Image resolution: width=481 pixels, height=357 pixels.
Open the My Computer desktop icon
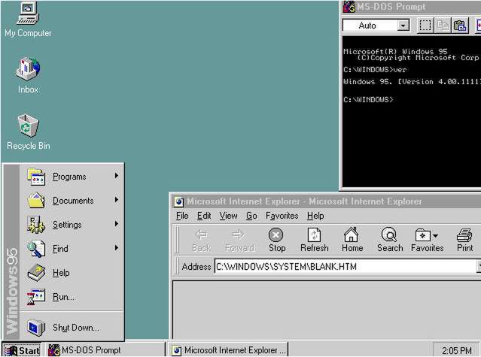pos(28,20)
